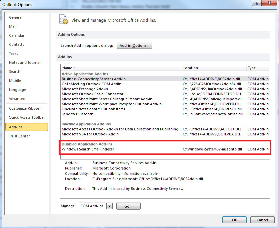The width and height of the screenshot is (279, 228).
Task: Click the Go button
Action: 128,206
